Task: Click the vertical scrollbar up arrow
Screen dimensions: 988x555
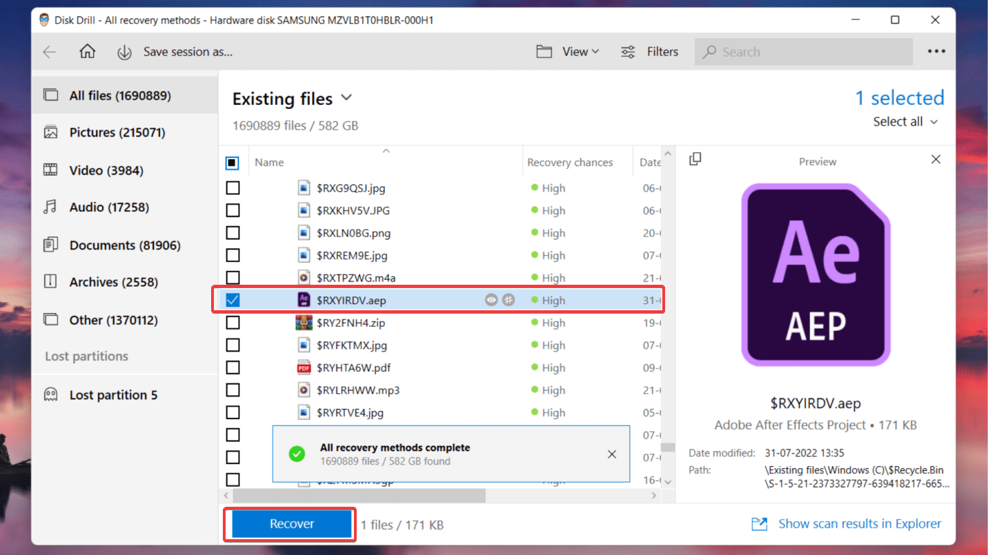Action: pos(667,154)
